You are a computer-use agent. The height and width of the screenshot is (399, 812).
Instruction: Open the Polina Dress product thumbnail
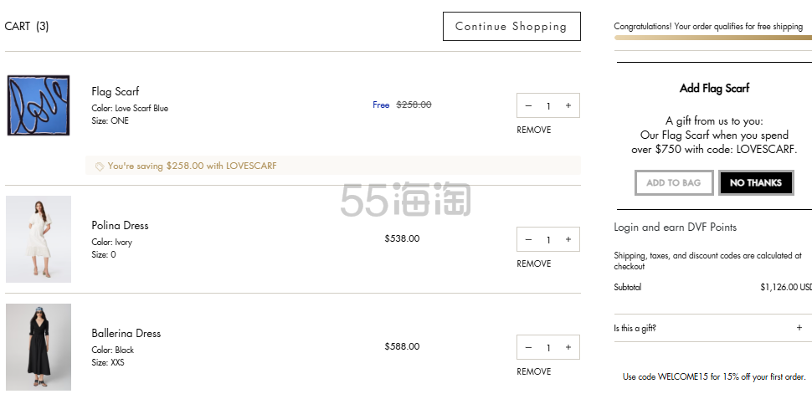[39, 239]
